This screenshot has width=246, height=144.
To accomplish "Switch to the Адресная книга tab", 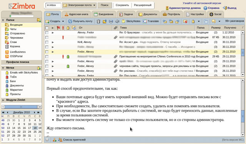I will [76, 14].
